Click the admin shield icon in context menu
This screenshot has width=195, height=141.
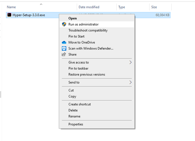pyautogui.click(x=64, y=24)
